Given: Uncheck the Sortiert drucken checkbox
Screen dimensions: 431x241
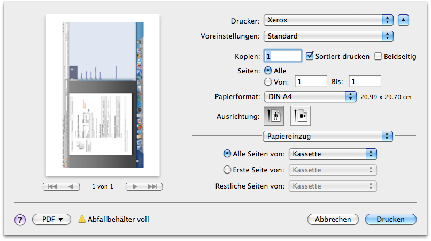Looking at the screenshot, I should [310, 56].
